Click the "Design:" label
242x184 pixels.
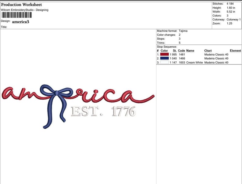(x=5, y=21)
